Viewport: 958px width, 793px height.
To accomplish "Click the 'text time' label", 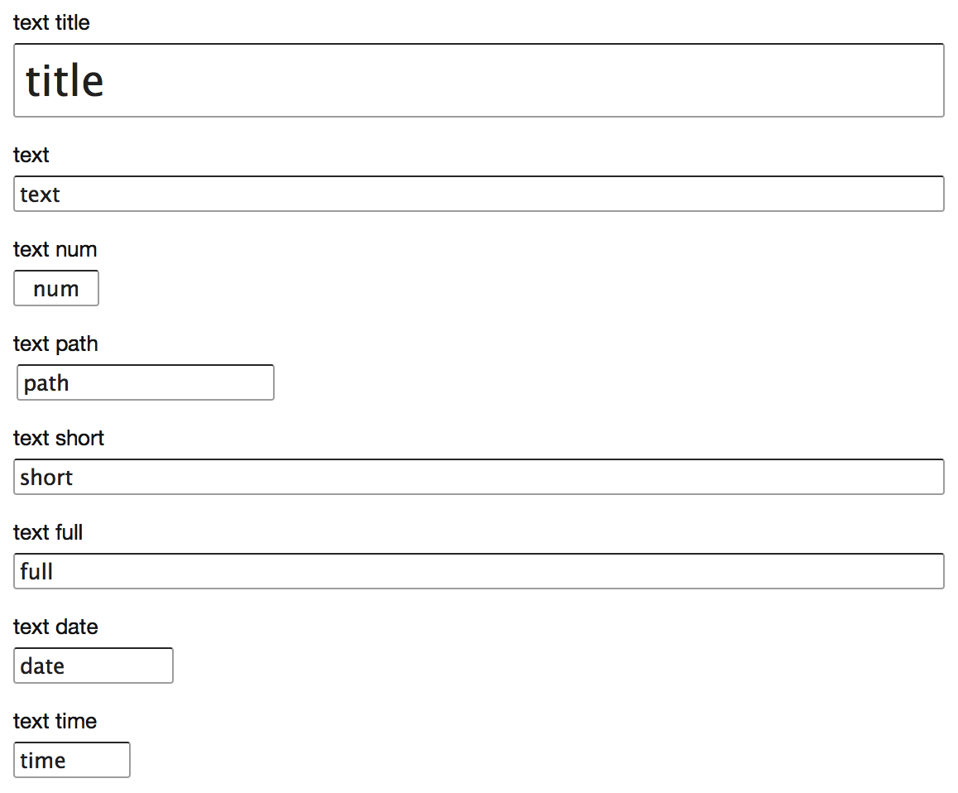I will pyautogui.click(x=55, y=721).
